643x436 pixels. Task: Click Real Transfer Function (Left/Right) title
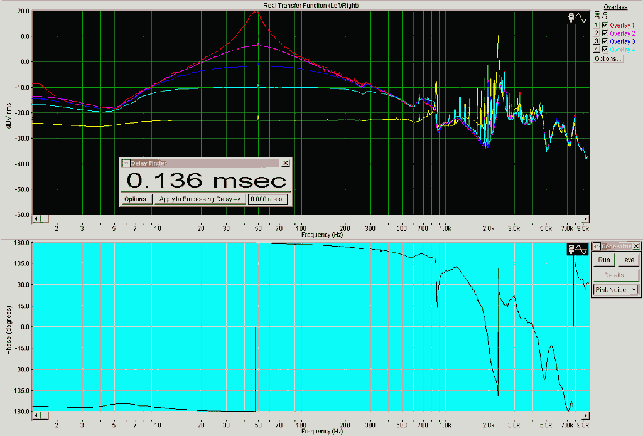click(311, 5)
